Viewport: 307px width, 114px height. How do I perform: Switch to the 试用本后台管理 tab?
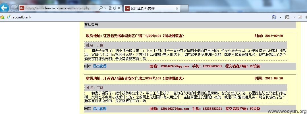point(152,9)
